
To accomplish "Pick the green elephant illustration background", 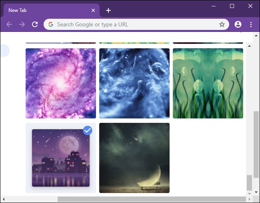I will [208, 83].
